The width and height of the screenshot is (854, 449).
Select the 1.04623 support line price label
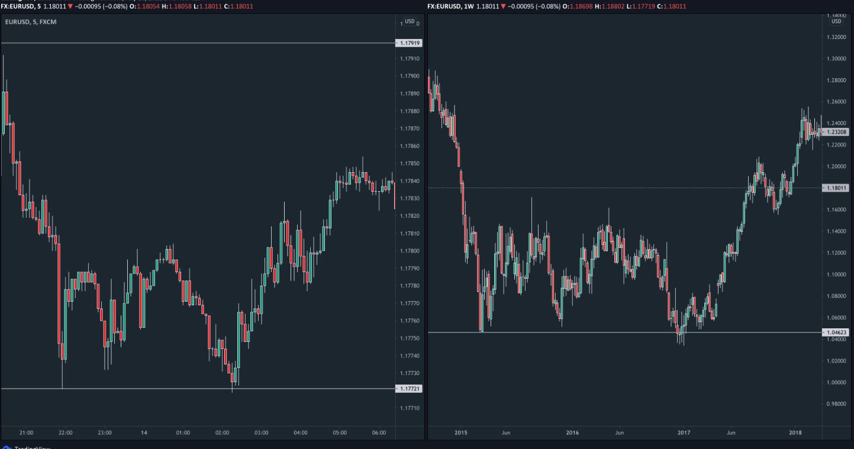[x=836, y=332]
